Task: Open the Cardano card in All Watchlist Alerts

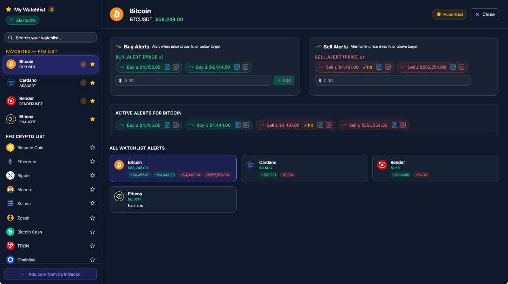Action: pos(304,168)
